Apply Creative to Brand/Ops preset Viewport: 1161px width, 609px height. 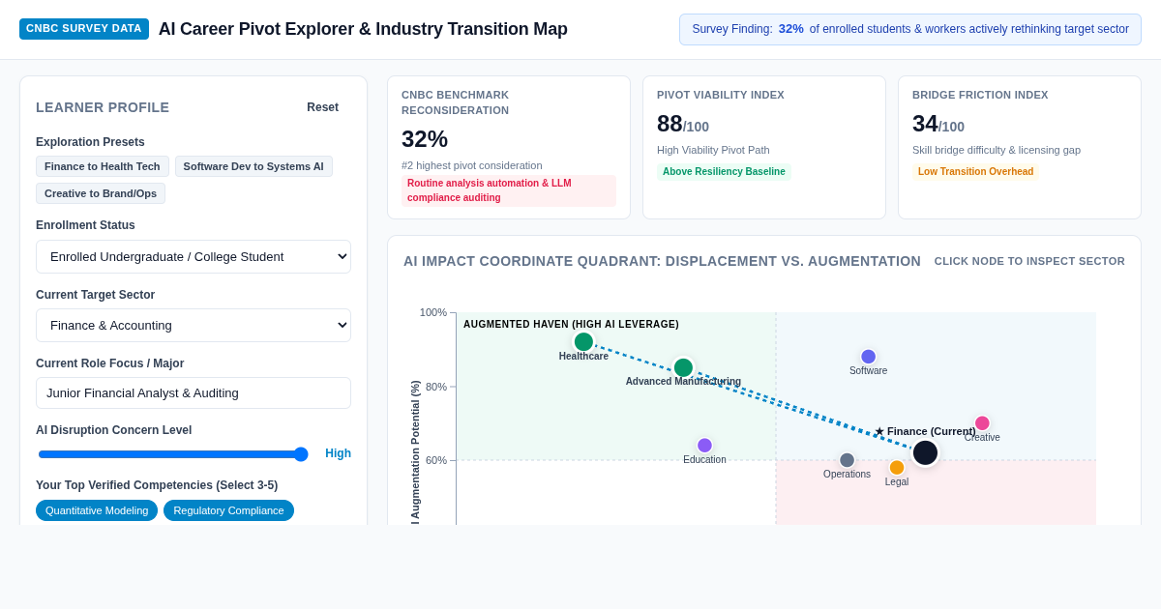pos(101,193)
